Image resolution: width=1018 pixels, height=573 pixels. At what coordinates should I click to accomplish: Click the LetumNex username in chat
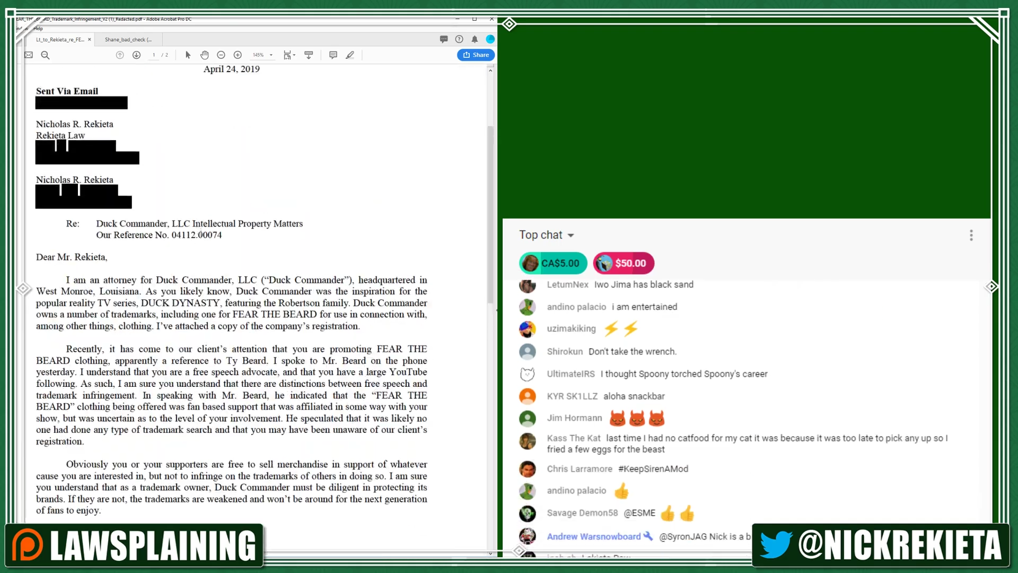(x=567, y=285)
